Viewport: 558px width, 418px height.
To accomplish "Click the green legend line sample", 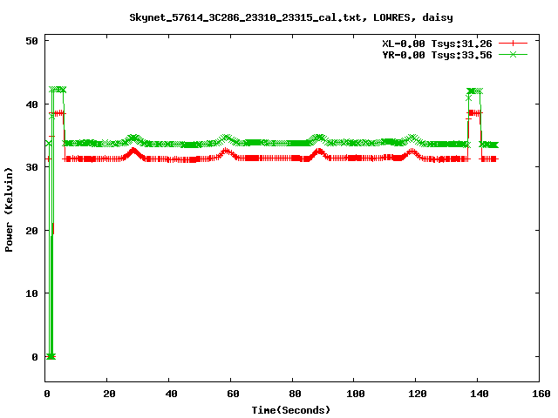I will 513,55.
